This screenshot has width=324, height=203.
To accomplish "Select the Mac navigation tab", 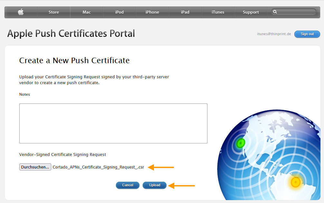I will [86, 12].
